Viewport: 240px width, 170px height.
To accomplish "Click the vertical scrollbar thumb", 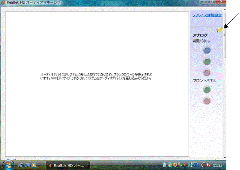I will (224, 35).
